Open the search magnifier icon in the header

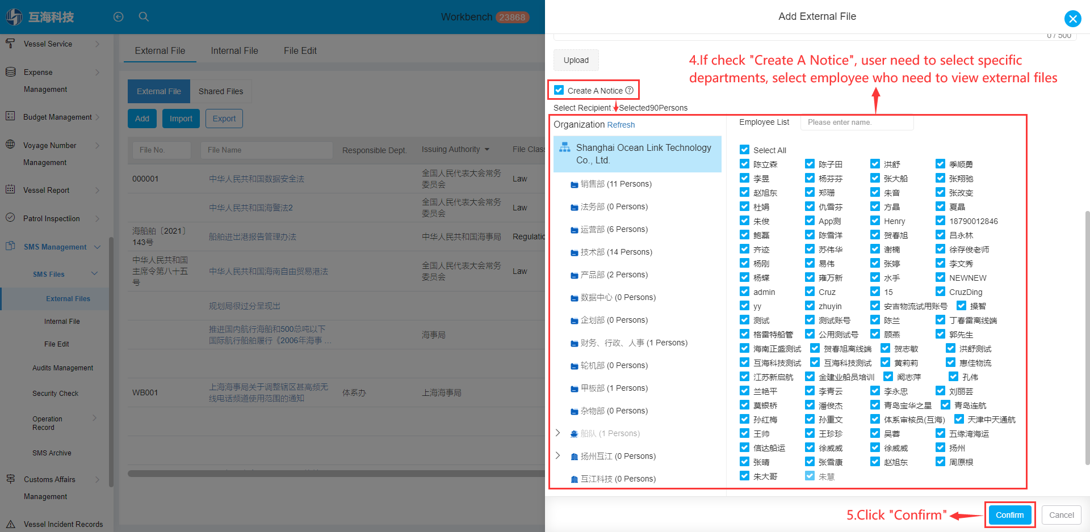(144, 17)
